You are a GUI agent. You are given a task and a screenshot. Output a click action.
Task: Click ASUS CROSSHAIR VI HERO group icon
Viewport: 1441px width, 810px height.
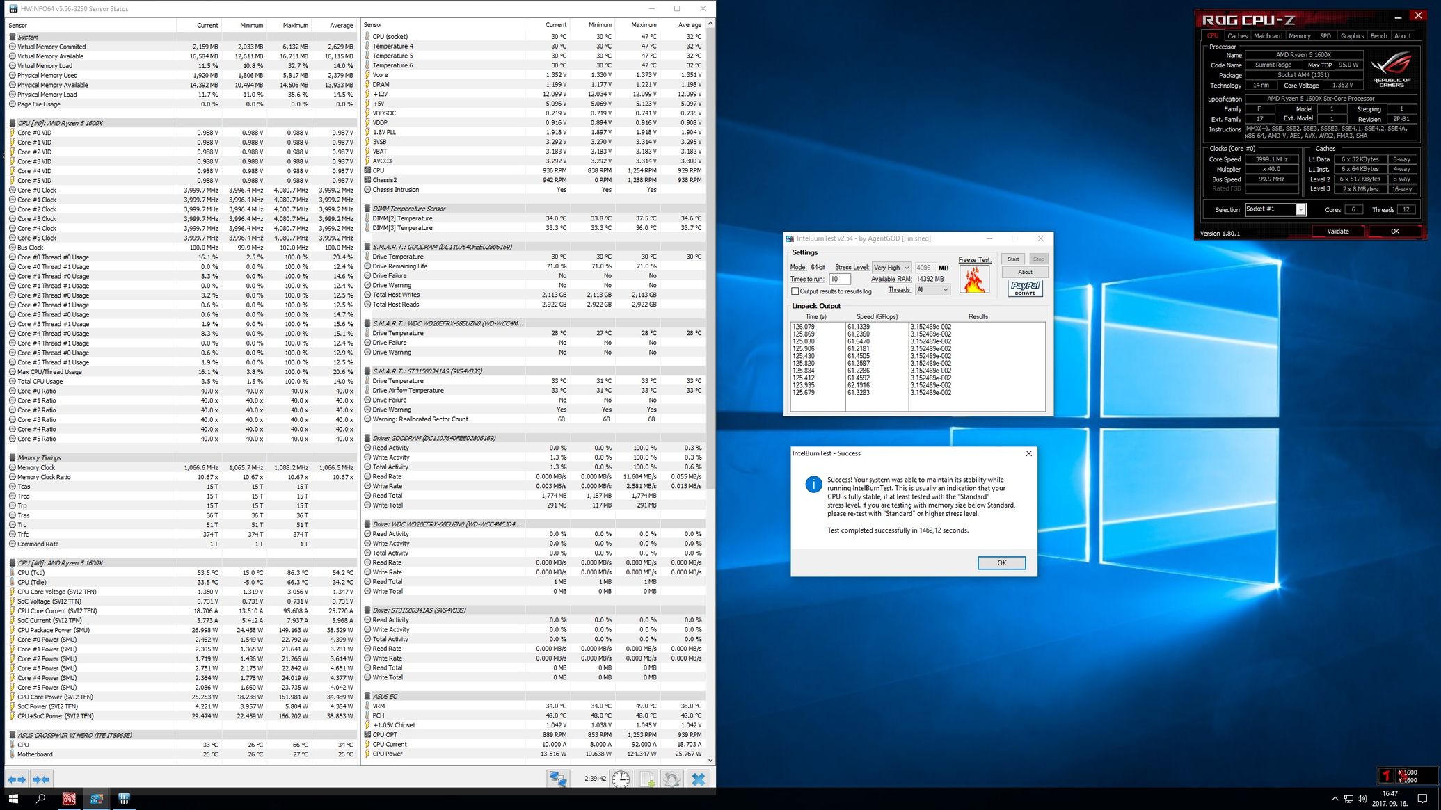12,735
